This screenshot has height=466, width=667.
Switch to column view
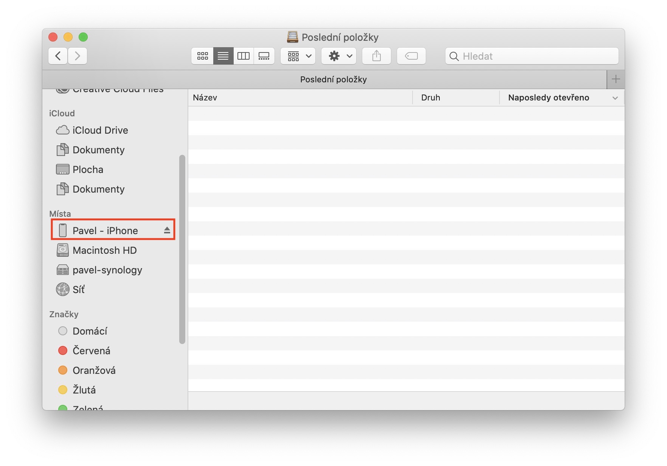click(x=244, y=56)
